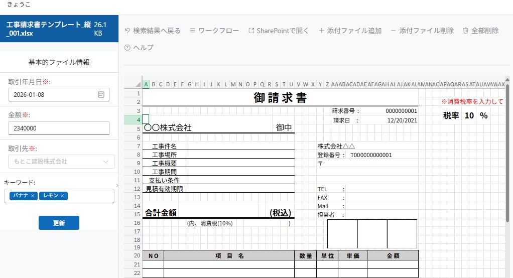The image size is (513, 278).
Task: Click the 取引年月日 date field
Action: (x=53, y=94)
